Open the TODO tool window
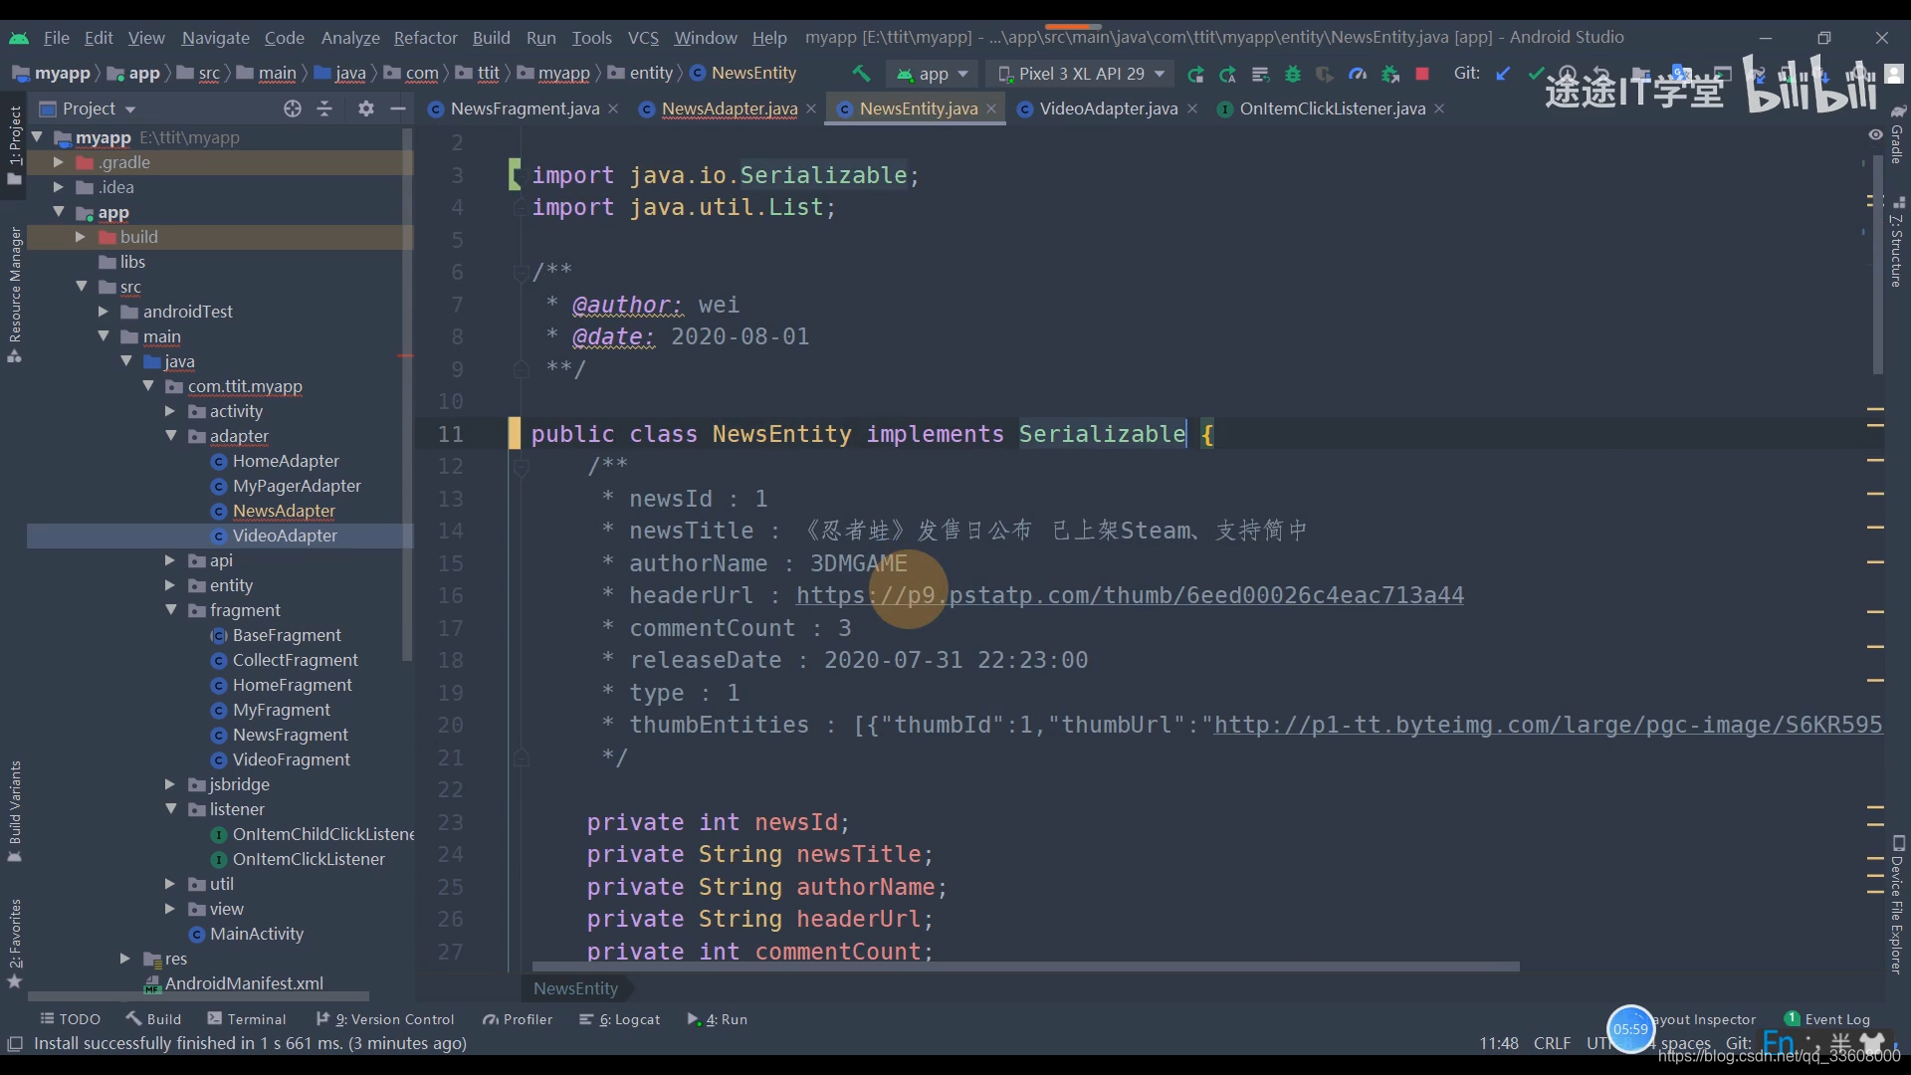 tap(70, 1019)
